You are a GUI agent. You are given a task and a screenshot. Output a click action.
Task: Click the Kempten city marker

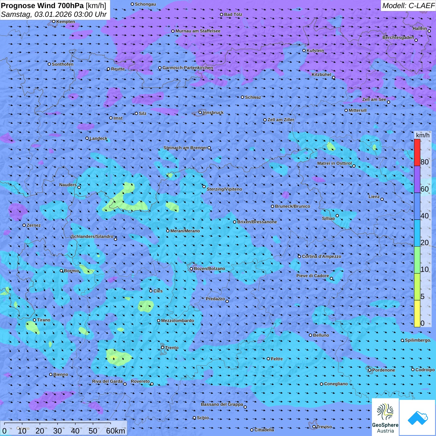coord(54,21)
